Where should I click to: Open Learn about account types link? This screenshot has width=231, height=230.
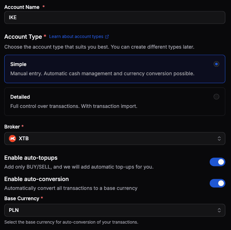coord(76,37)
